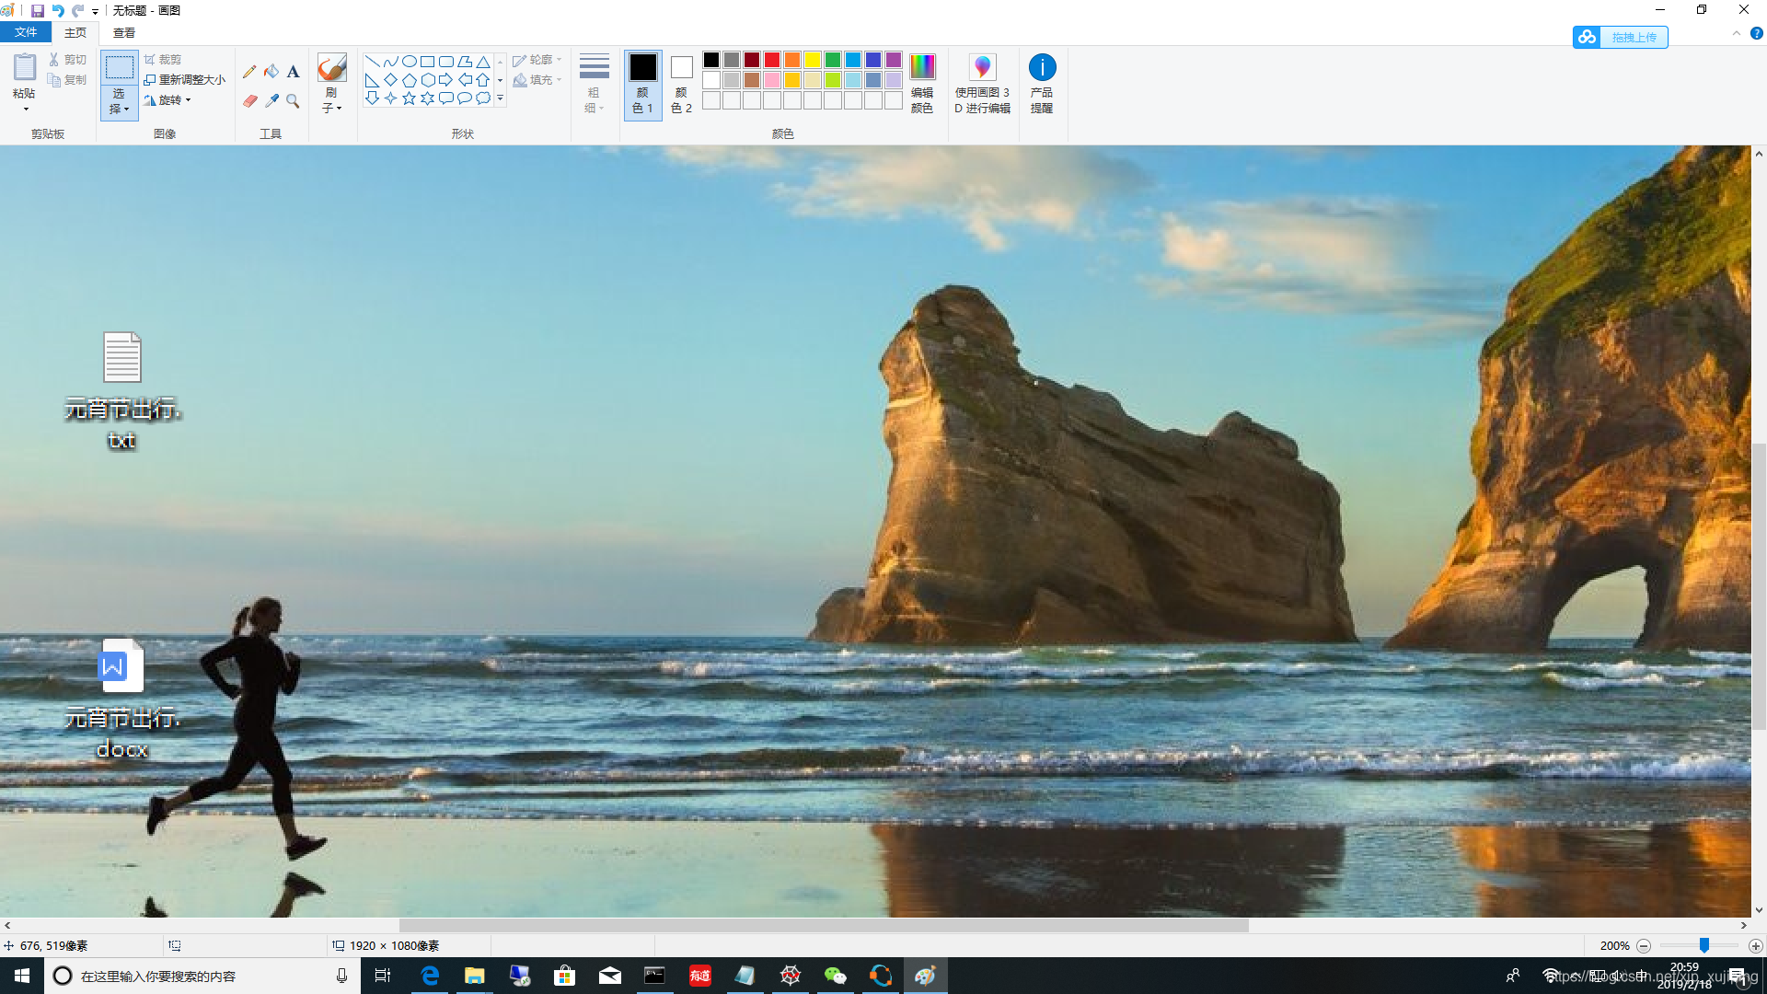Select the five-point star shape
The image size is (1767, 994).
point(409,98)
